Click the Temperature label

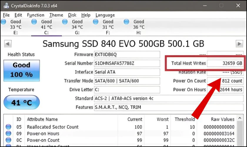21,89
